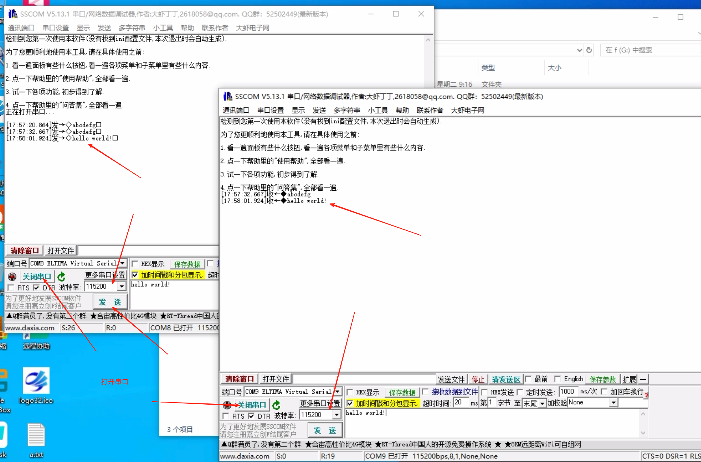Enable English language checkbox

coord(557,379)
